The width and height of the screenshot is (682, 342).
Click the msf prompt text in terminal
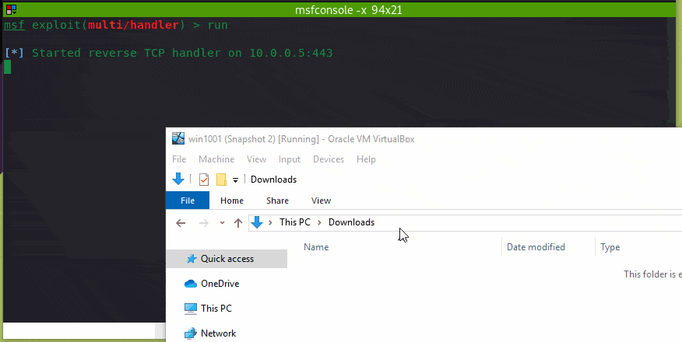tap(14, 25)
